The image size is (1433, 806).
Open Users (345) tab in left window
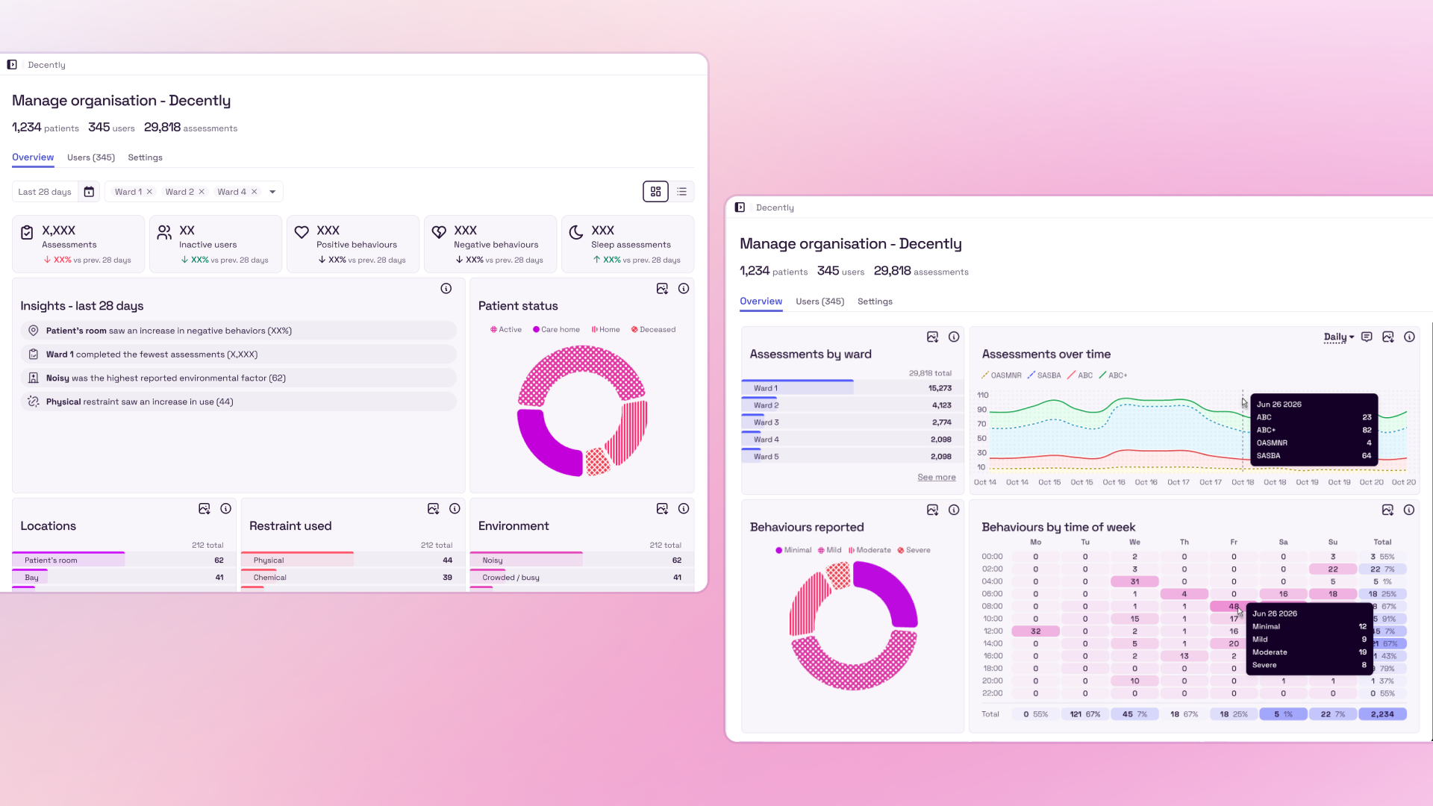[91, 157]
